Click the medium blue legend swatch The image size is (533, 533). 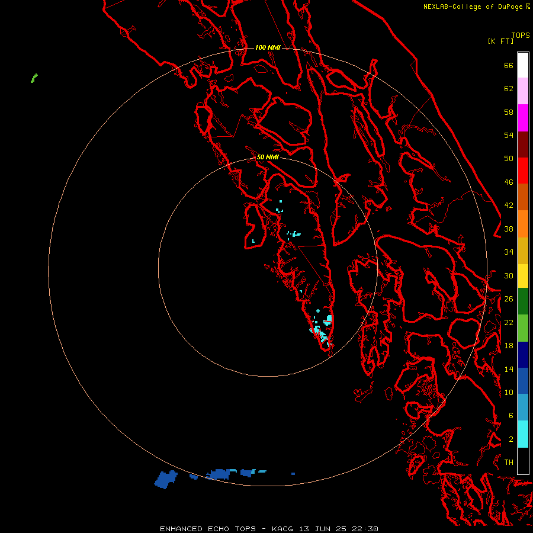point(523,381)
